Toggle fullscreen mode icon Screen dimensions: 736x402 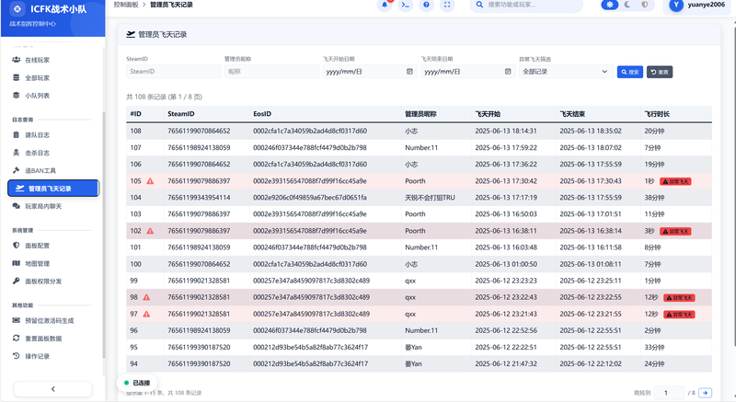point(447,5)
